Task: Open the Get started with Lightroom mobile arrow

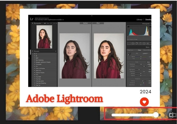Action: 63,20
